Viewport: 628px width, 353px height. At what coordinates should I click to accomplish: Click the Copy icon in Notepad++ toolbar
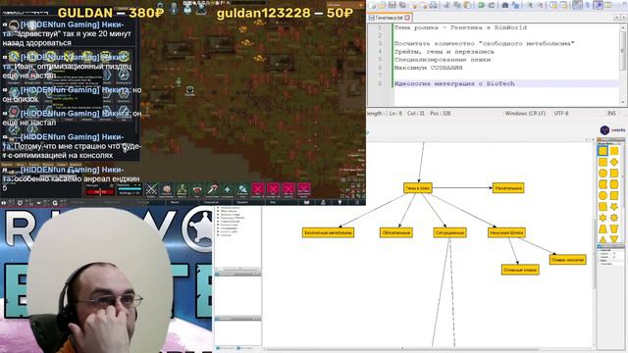[457, 5]
